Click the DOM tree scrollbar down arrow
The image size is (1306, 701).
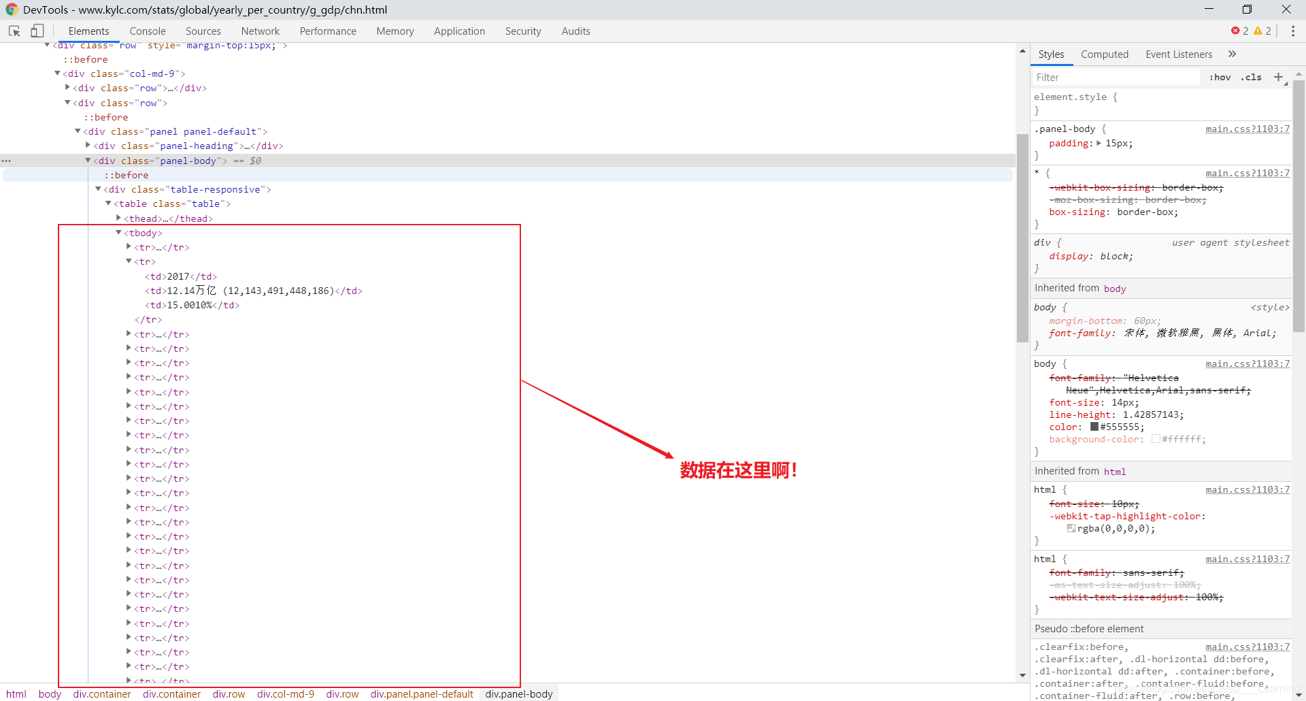[1022, 675]
